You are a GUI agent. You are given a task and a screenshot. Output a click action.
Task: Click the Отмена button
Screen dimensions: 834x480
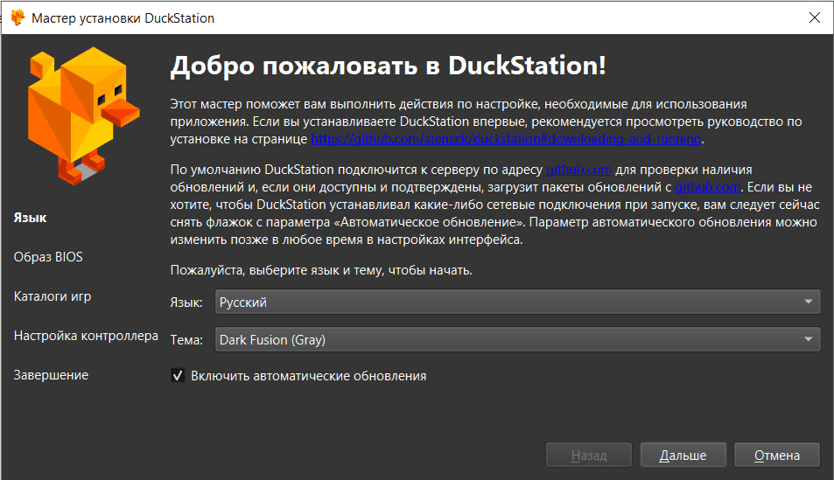pos(776,455)
